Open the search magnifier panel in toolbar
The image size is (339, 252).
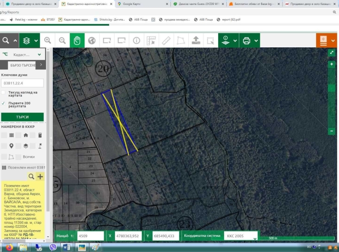click(x=6, y=40)
